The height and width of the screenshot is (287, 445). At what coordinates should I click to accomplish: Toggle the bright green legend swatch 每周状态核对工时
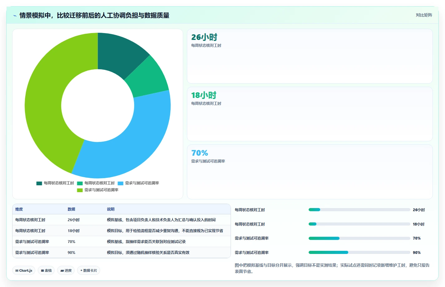point(80,183)
